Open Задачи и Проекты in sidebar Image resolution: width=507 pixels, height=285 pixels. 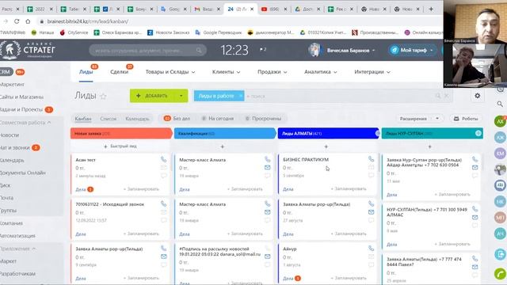click(x=21, y=109)
